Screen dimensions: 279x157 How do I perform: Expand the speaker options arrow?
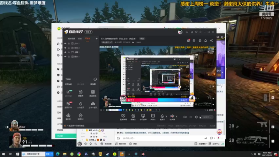pyautogui.click(x=176, y=117)
